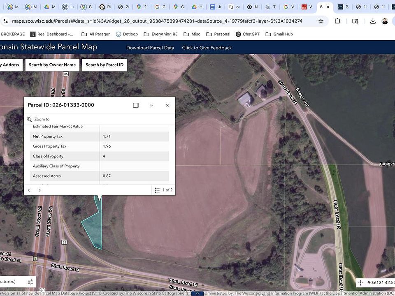
Task: Go to previous feature in popup
Action: coord(29,190)
